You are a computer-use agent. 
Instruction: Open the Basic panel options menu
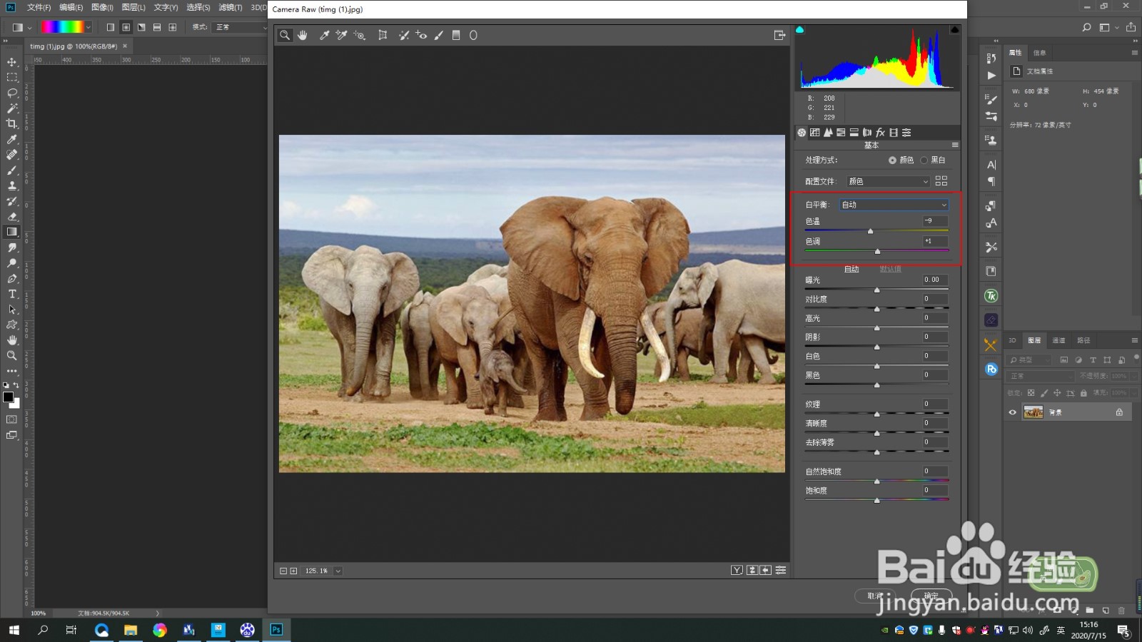coord(955,145)
